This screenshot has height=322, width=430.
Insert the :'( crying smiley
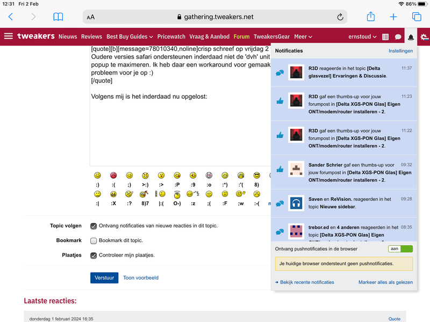pos(241,175)
